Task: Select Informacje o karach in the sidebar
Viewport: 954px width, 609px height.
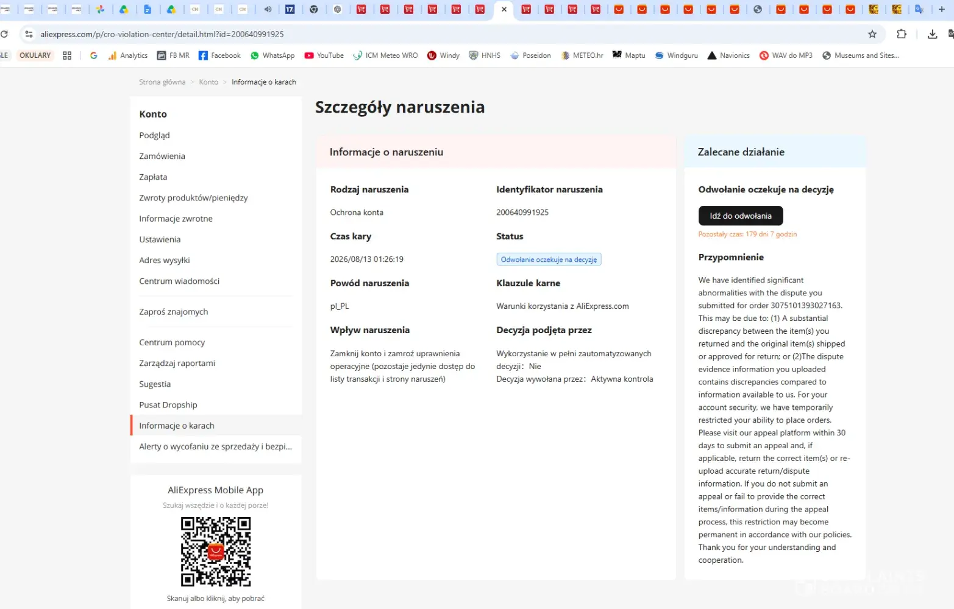Action: click(x=216, y=426)
